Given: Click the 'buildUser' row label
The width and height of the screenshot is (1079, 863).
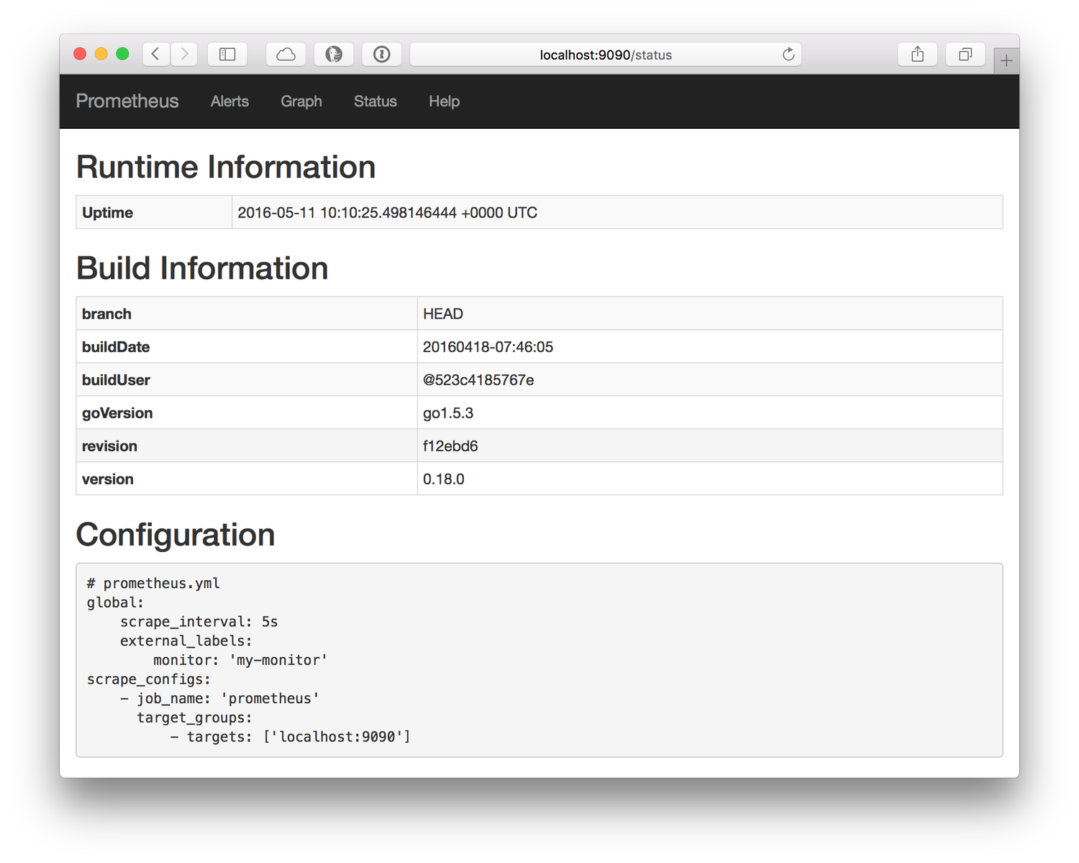Looking at the screenshot, I should click(116, 380).
